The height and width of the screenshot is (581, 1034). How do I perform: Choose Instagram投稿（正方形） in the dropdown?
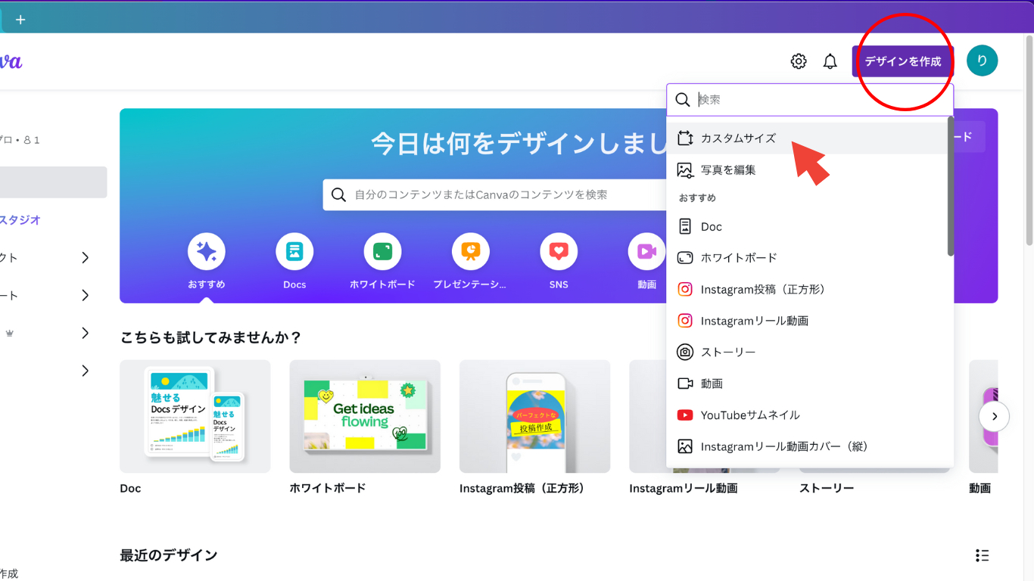tap(807, 290)
